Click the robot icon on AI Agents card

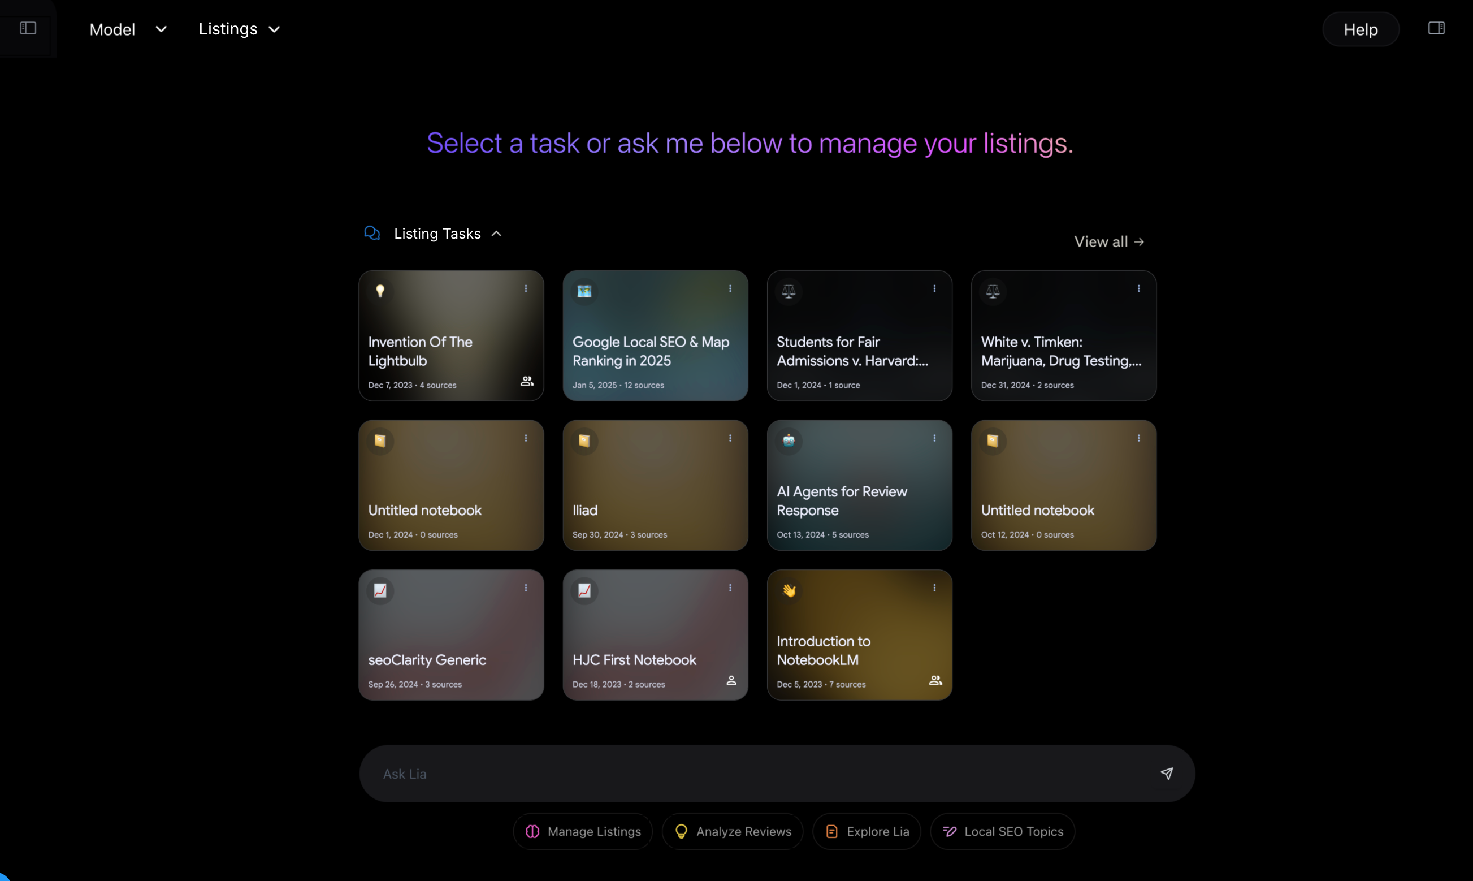click(789, 441)
